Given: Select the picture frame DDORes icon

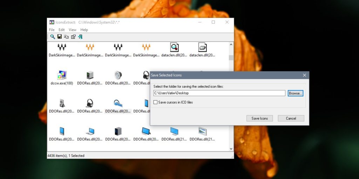Looking at the screenshot, I should click(x=202, y=131).
